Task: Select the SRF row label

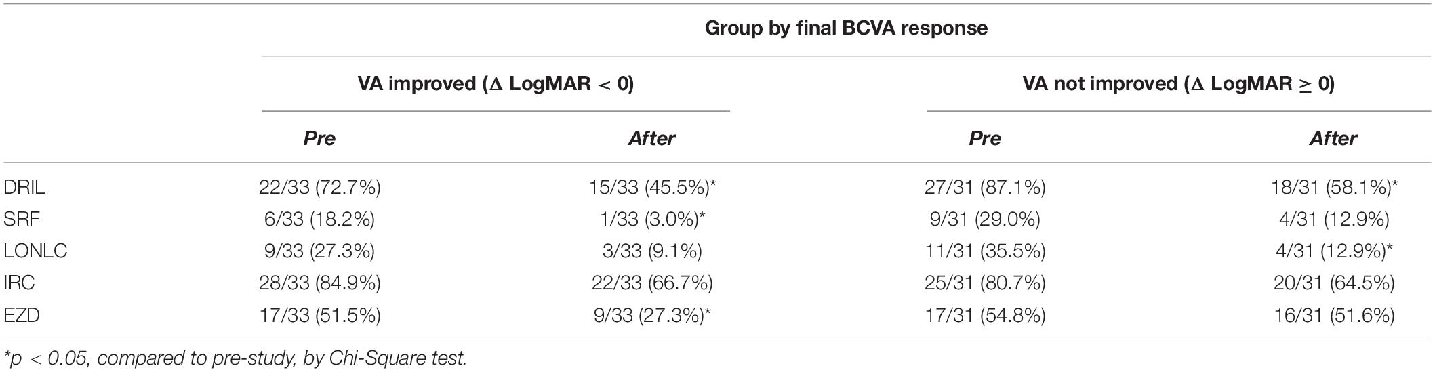Action: click(22, 219)
